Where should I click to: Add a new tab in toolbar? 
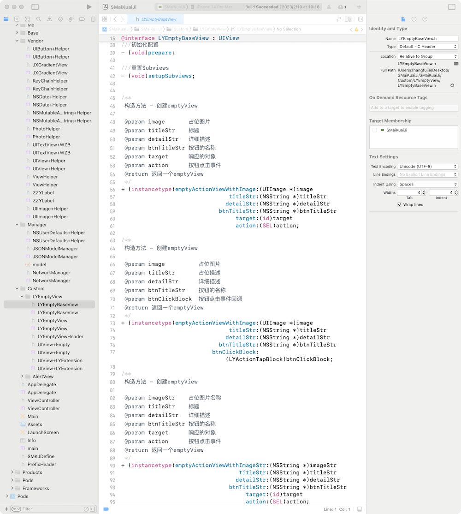359,7
